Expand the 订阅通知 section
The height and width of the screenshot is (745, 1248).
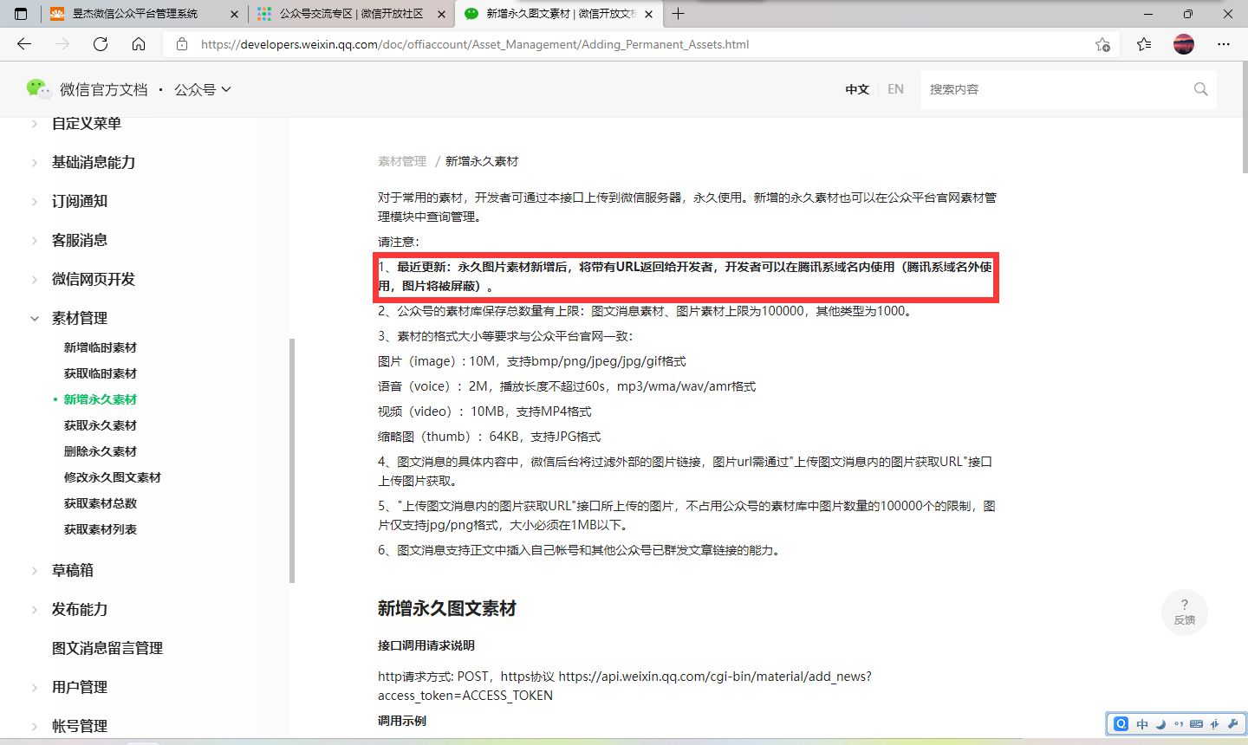point(79,201)
